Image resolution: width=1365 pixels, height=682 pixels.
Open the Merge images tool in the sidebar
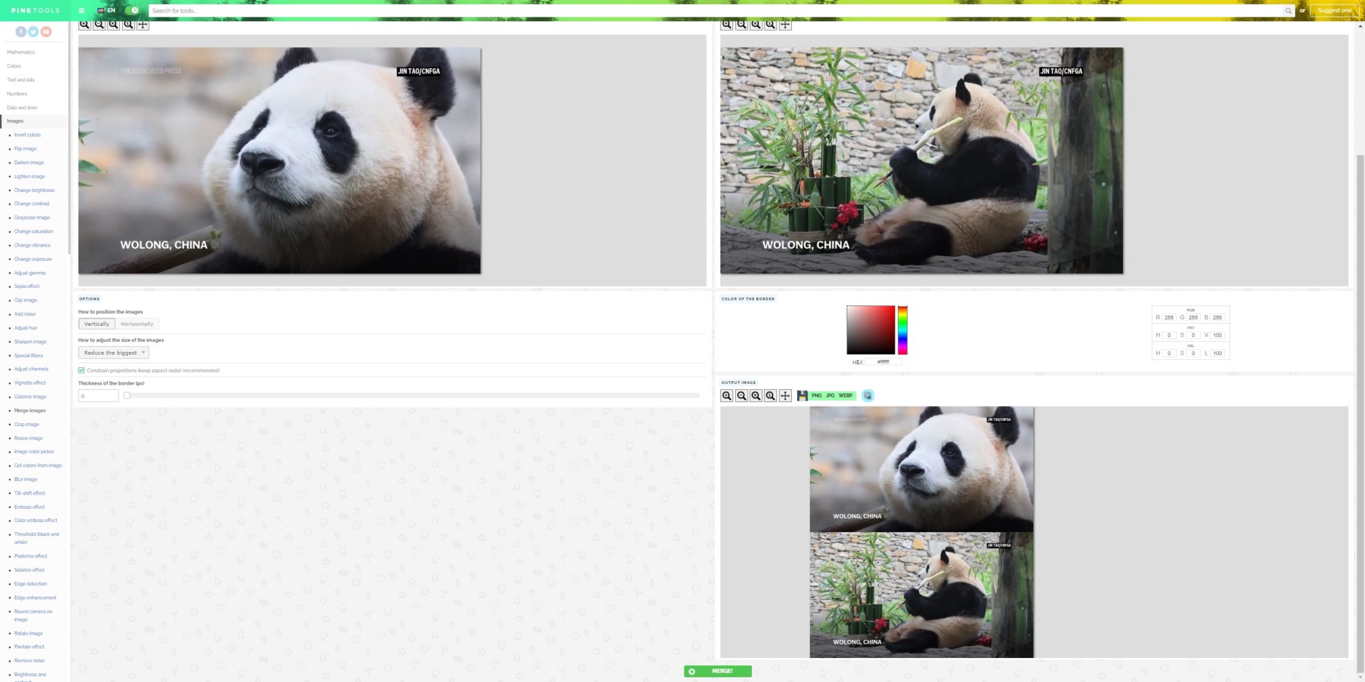(30, 410)
